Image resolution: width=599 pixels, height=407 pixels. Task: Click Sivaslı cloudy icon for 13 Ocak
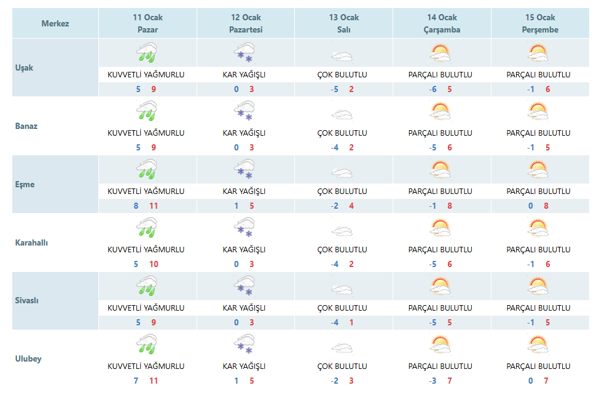point(342,290)
